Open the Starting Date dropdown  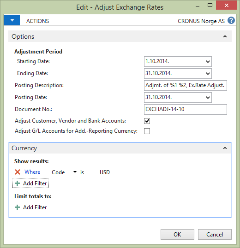point(208,61)
